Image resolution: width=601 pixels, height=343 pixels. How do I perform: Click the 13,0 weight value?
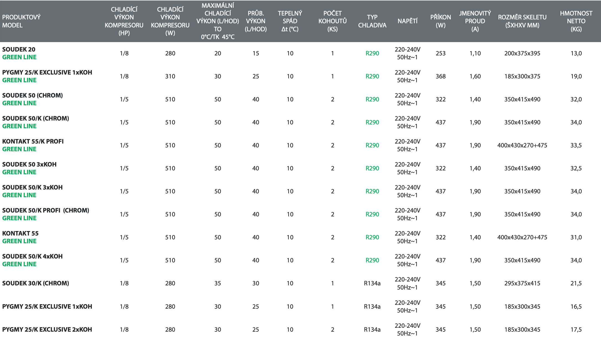pyautogui.click(x=576, y=53)
